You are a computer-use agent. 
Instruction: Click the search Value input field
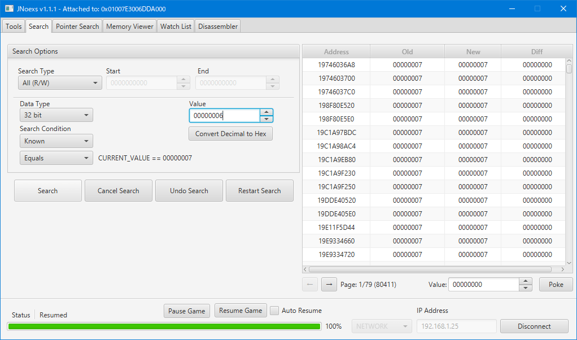(225, 116)
